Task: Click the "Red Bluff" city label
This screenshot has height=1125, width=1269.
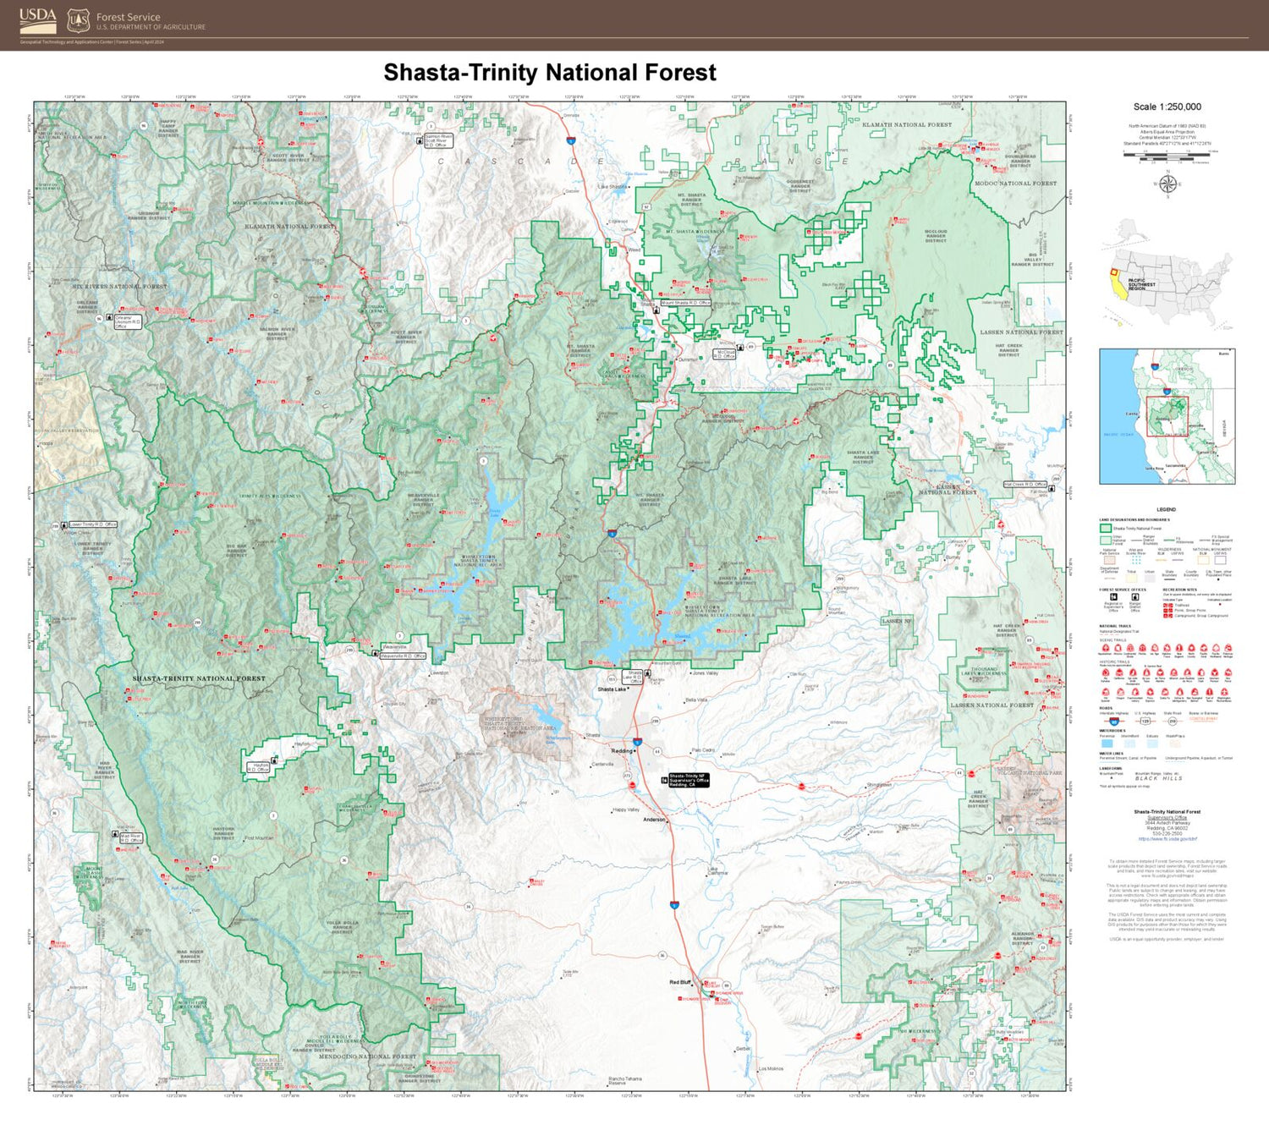Action: tap(680, 982)
